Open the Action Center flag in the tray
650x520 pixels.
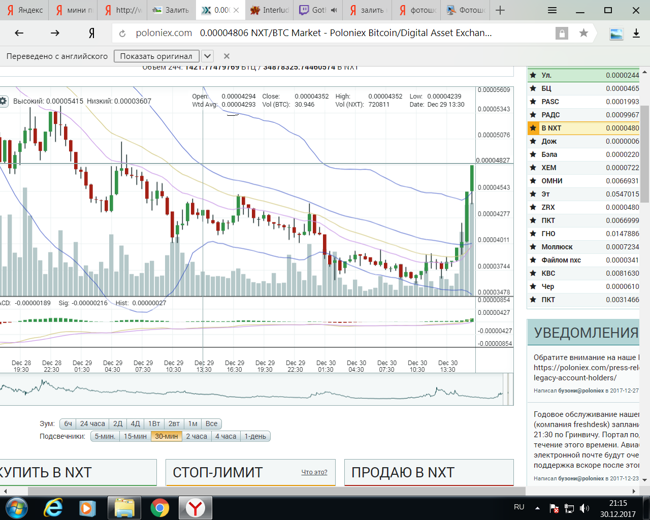click(555, 508)
